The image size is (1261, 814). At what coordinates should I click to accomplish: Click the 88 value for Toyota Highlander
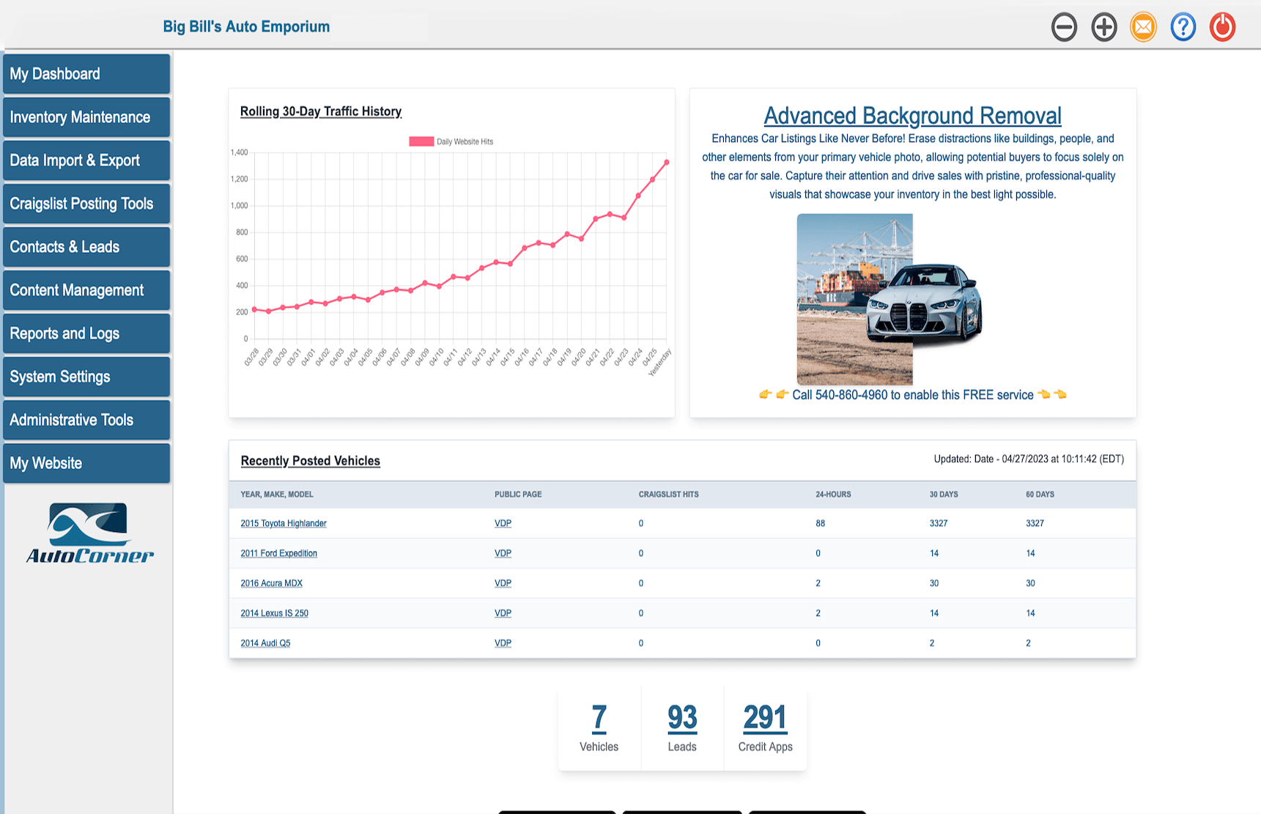pyautogui.click(x=821, y=523)
